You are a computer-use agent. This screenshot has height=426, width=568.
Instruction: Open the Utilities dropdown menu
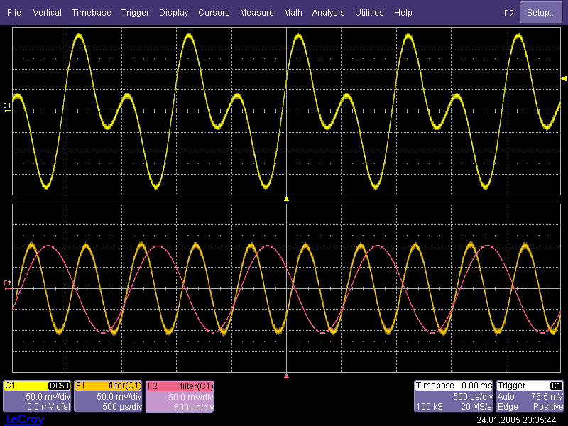click(x=369, y=13)
